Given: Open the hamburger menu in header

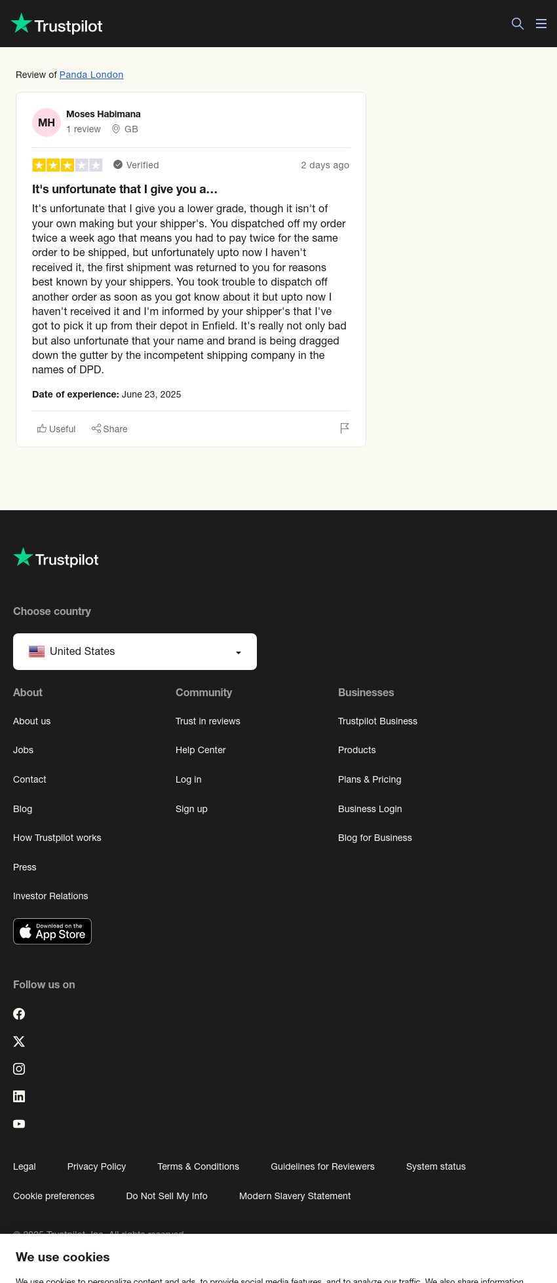Looking at the screenshot, I should [541, 24].
